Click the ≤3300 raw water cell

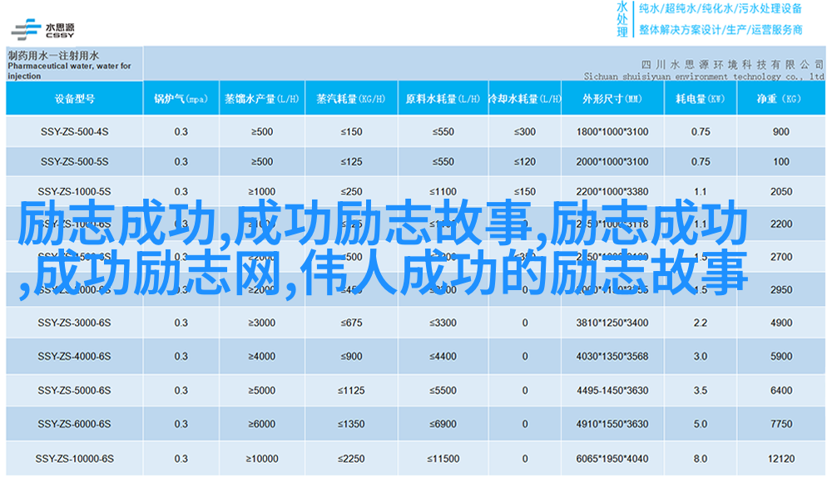click(x=443, y=323)
